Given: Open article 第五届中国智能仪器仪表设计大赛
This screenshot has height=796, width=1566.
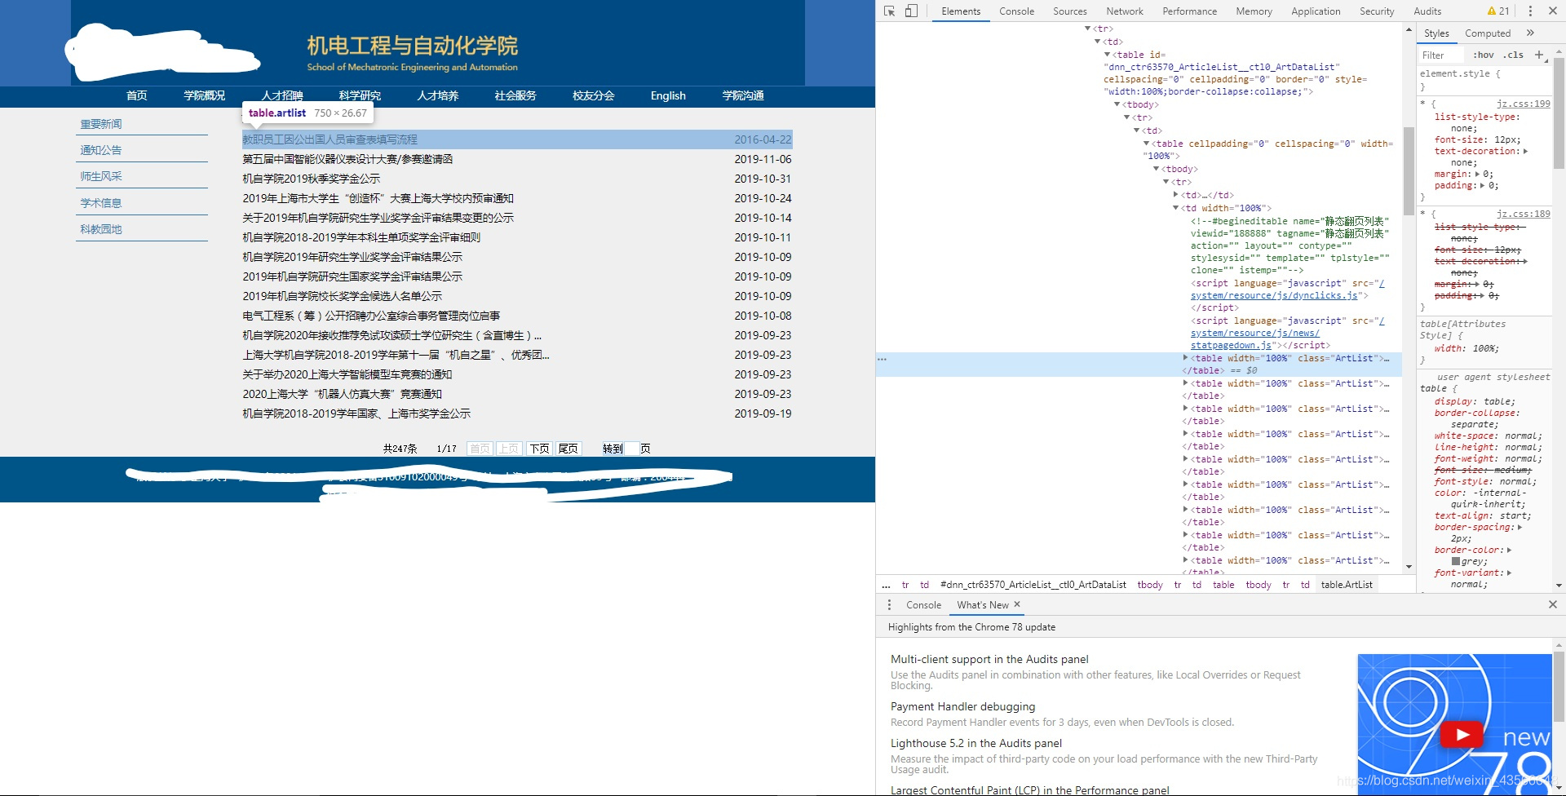Looking at the screenshot, I should point(347,159).
